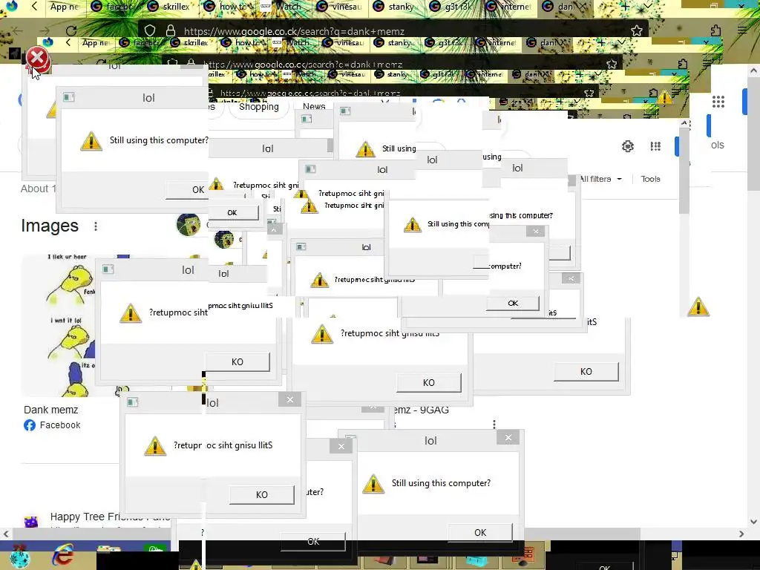Select the News search filter chip
Viewport: 760px width, 570px height.
coord(314,106)
